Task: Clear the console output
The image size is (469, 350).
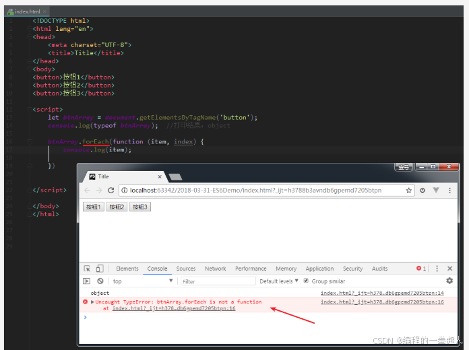Action: click(x=100, y=281)
